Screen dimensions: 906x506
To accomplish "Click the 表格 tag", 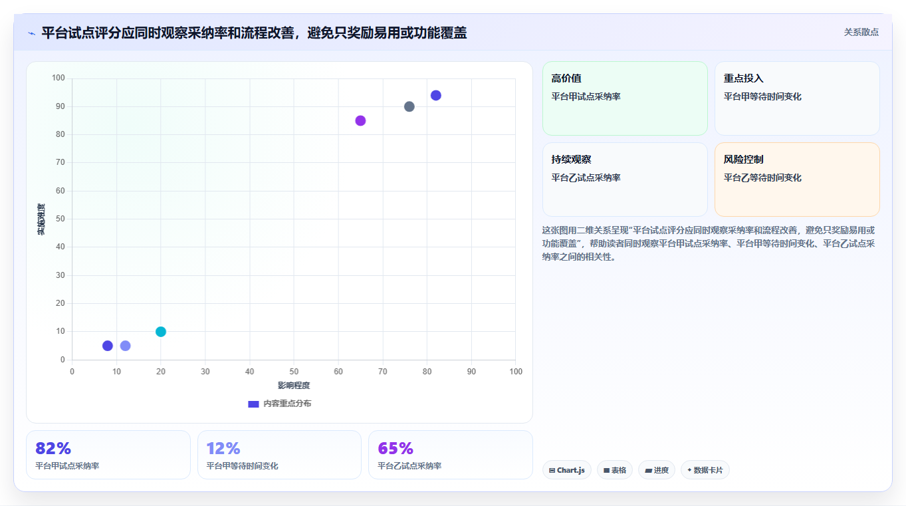I will click(615, 470).
